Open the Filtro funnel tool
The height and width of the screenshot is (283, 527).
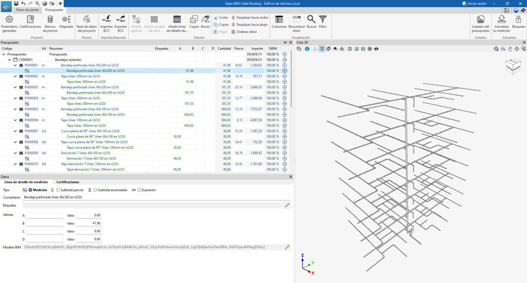323,22
